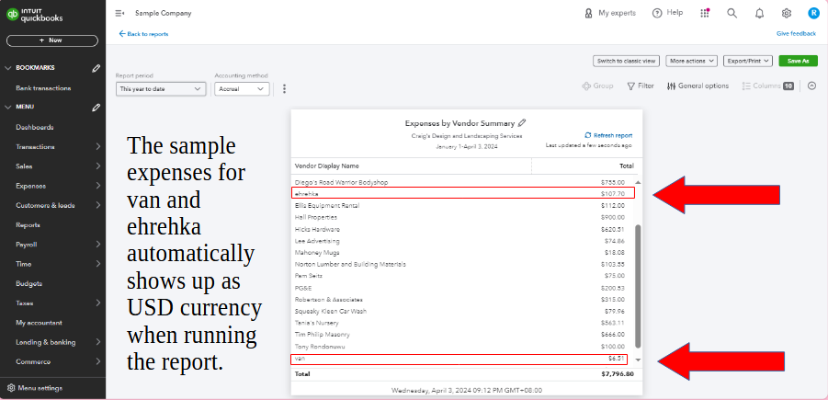Image resolution: width=828 pixels, height=400 pixels.
Task: Open Dashboards in the sidebar
Action: (35, 127)
